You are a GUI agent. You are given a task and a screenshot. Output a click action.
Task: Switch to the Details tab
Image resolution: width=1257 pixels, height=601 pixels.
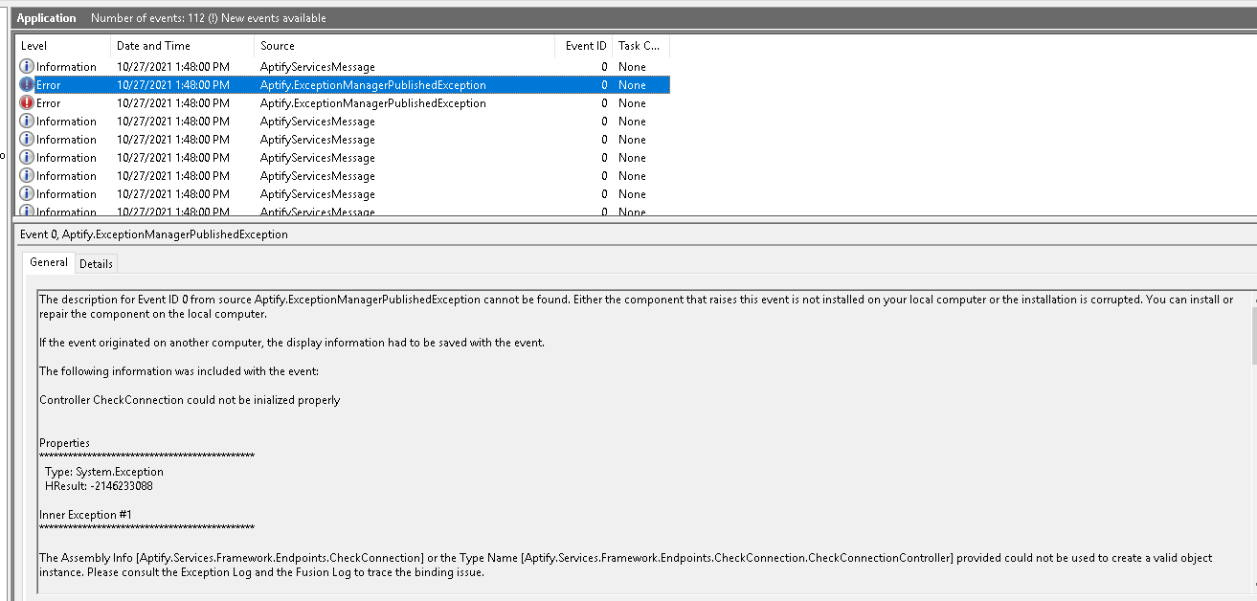(96, 263)
